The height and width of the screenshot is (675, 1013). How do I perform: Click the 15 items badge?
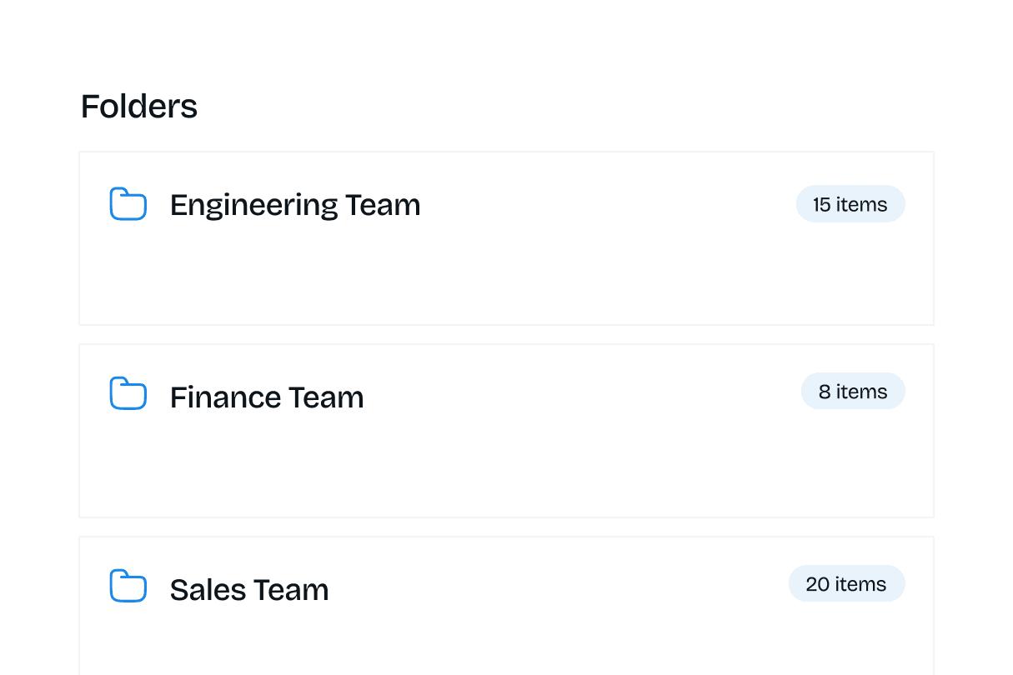[x=850, y=204]
